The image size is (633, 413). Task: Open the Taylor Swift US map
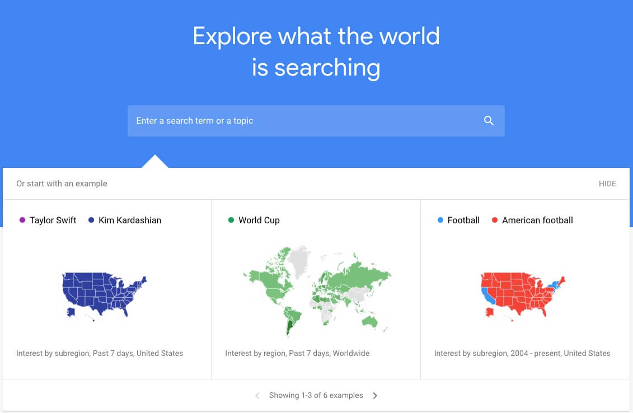(104, 295)
